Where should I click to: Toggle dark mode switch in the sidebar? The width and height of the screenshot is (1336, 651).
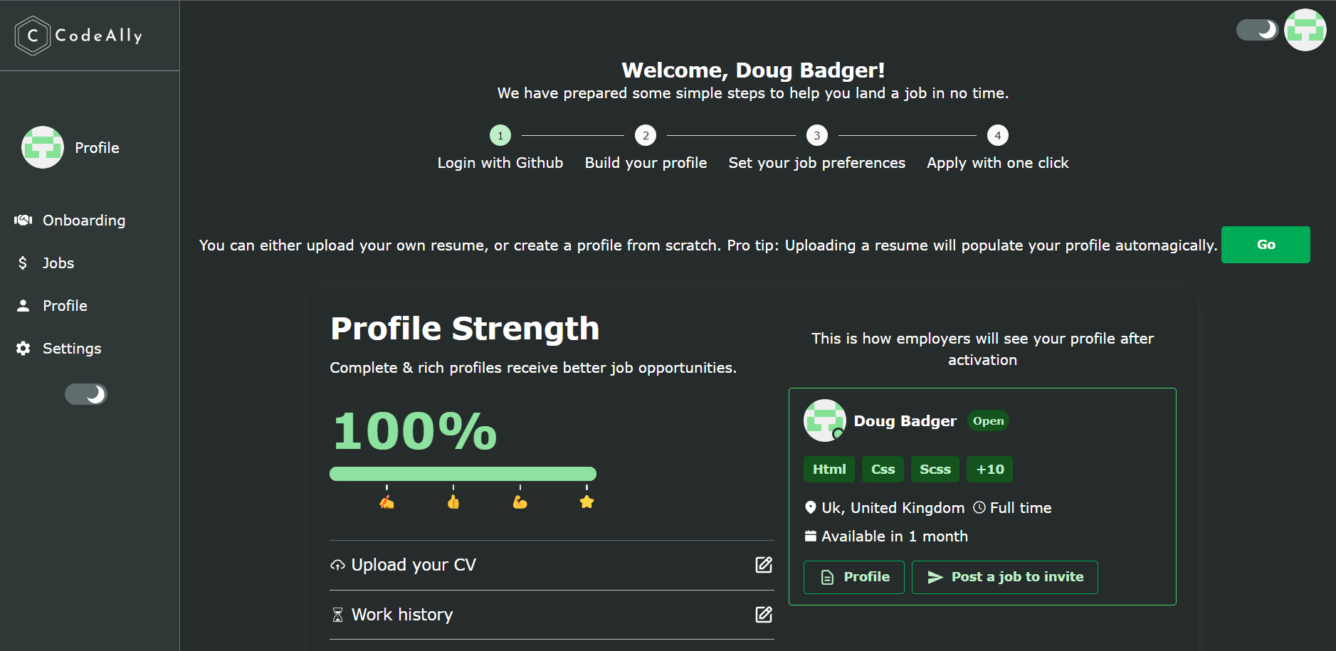click(86, 394)
